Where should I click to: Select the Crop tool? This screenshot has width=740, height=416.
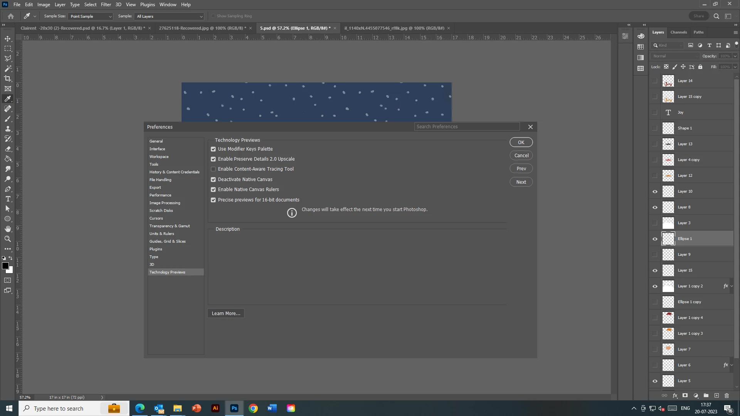pyautogui.click(x=8, y=79)
